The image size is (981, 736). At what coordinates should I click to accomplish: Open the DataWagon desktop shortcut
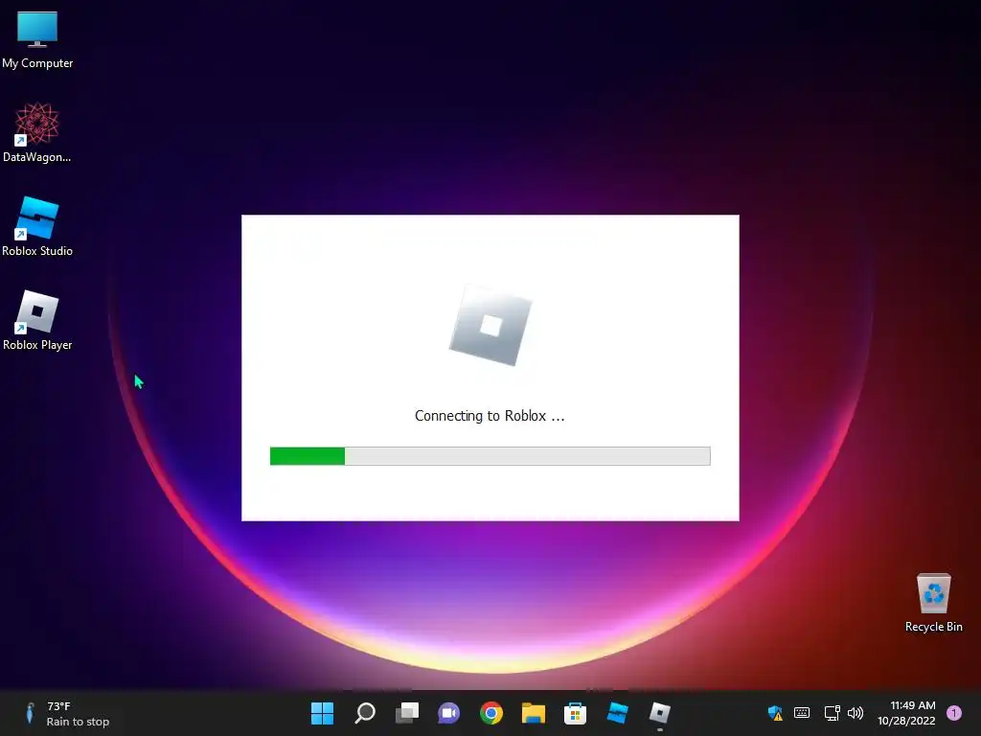click(x=37, y=133)
